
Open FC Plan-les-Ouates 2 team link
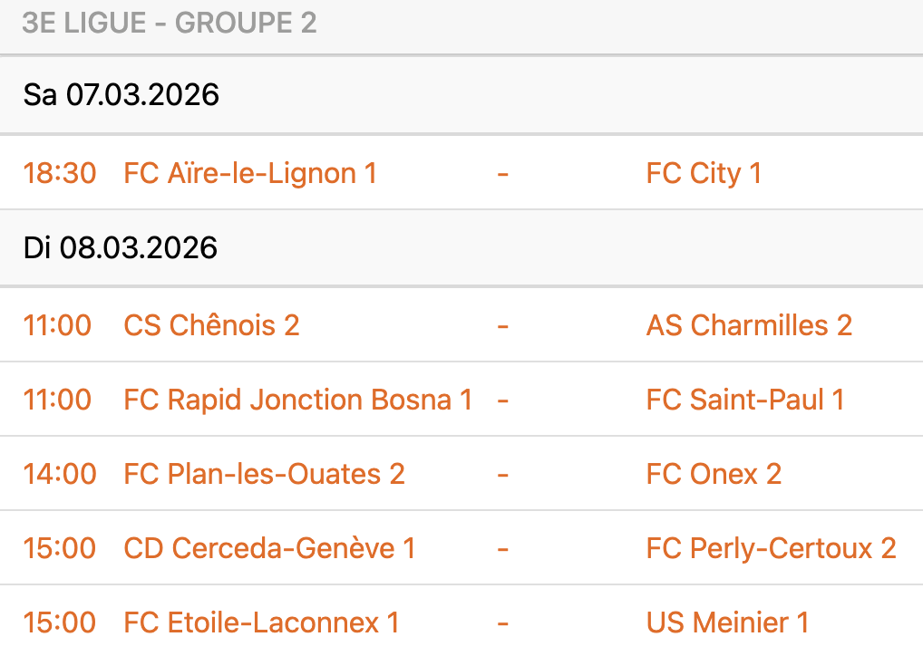264,474
